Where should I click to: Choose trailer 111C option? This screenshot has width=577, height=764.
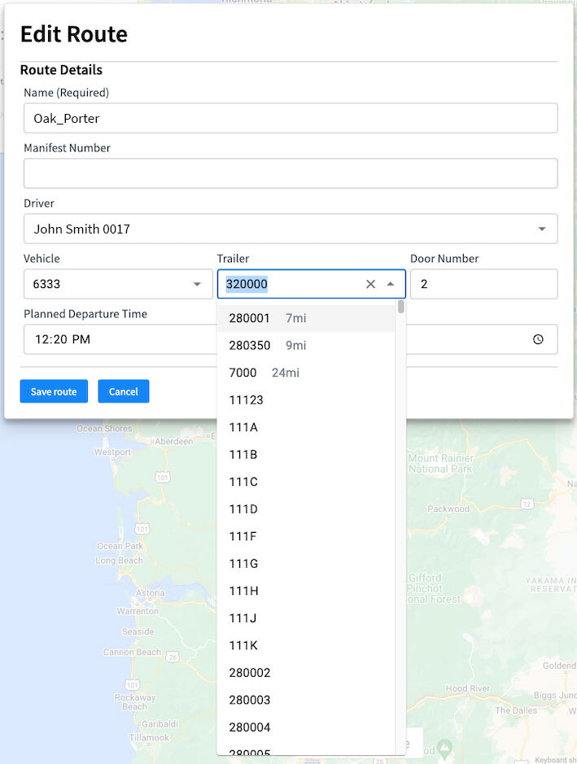point(306,482)
